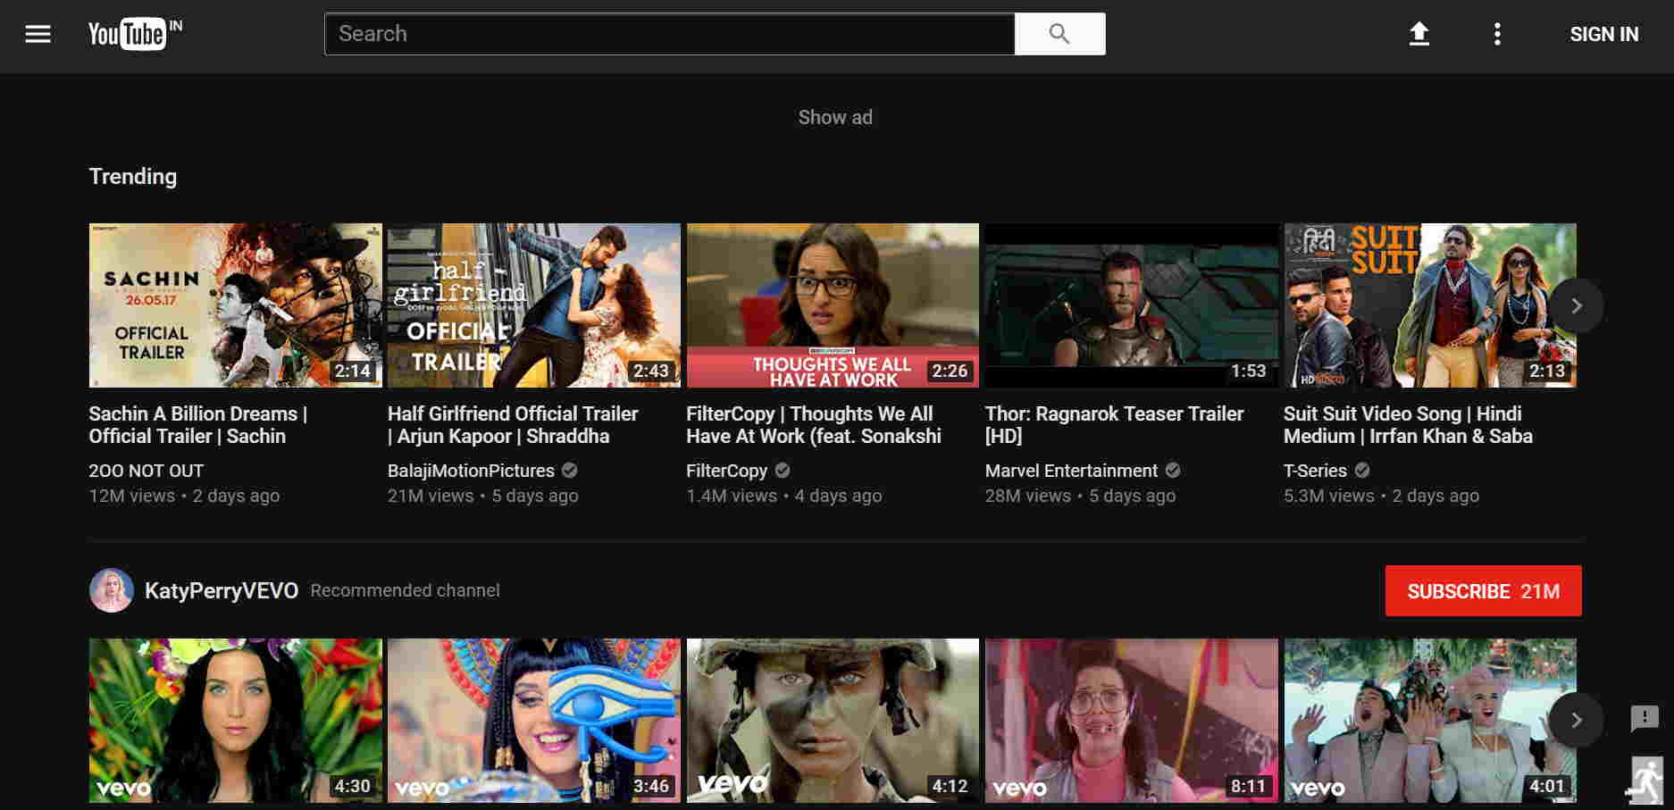
Task: Click verified badge next to T-Series
Action: tap(1362, 470)
